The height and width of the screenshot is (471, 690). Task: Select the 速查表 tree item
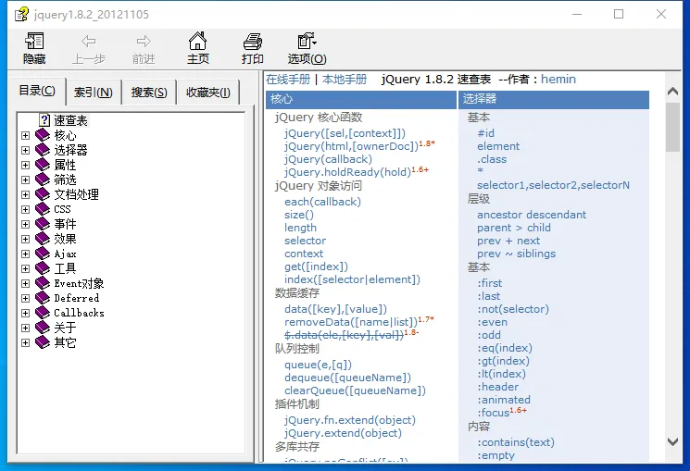click(70, 120)
